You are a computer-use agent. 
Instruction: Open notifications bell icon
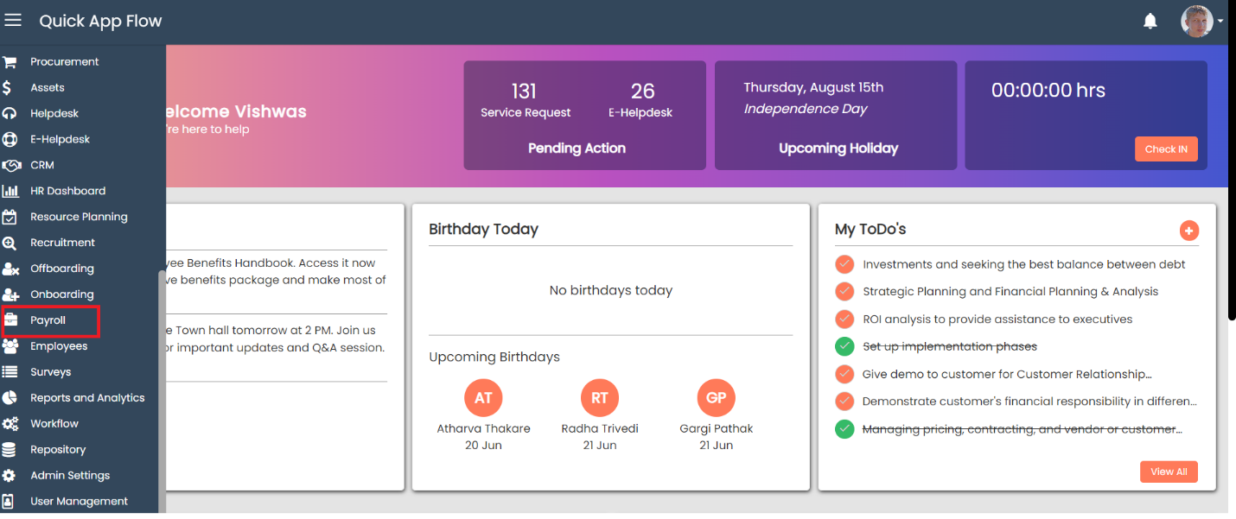click(x=1150, y=22)
